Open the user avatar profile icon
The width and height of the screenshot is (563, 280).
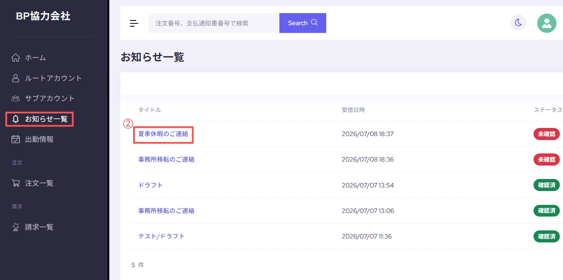coord(547,23)
